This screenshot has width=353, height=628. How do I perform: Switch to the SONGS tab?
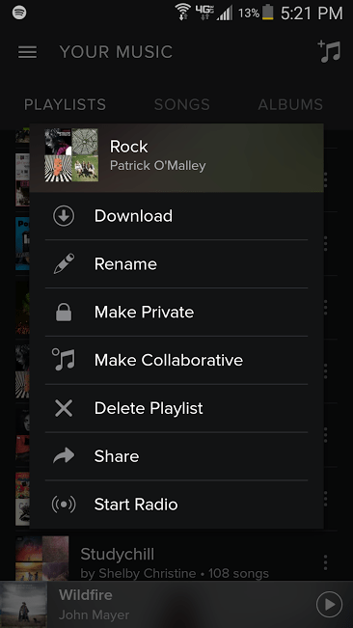click(x=182, y=104)
